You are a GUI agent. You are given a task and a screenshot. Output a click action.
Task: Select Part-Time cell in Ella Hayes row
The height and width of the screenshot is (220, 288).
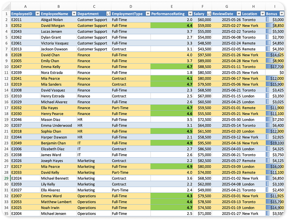131,108
